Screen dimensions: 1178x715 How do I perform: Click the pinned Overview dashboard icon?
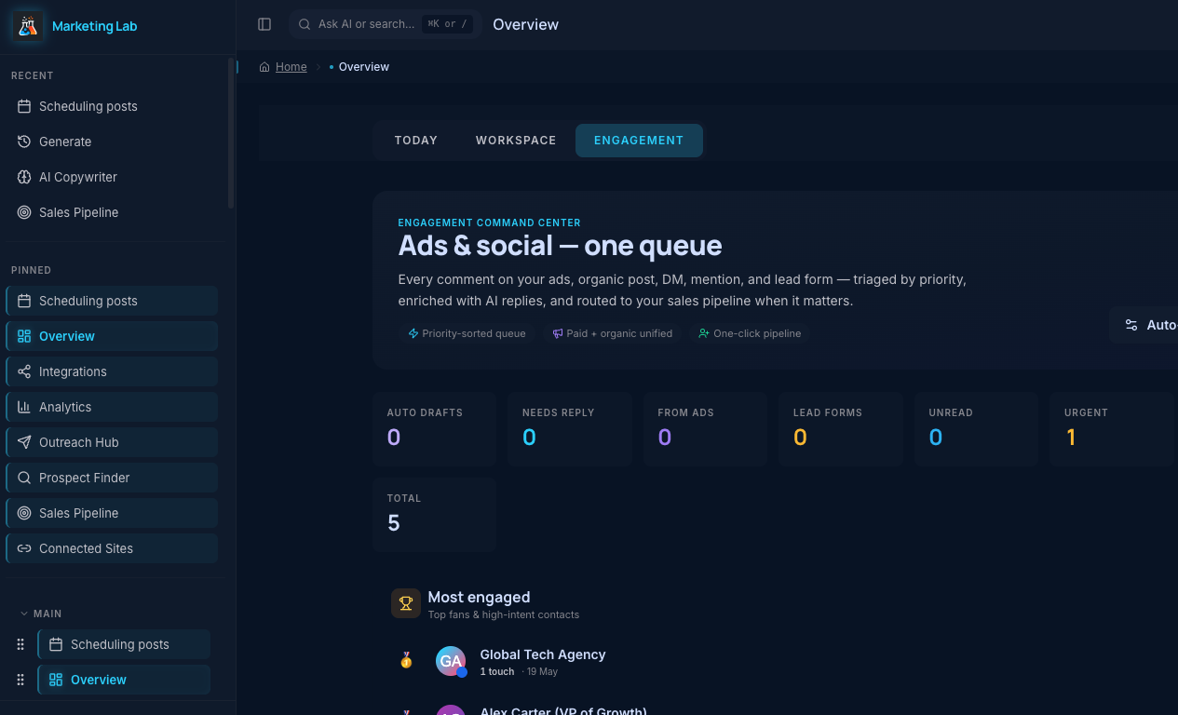(x=24, y=336)
